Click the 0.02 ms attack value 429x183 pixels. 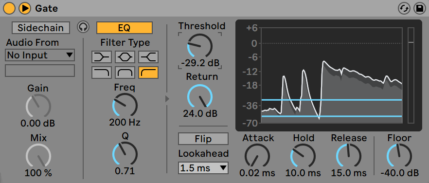[257, 173]
